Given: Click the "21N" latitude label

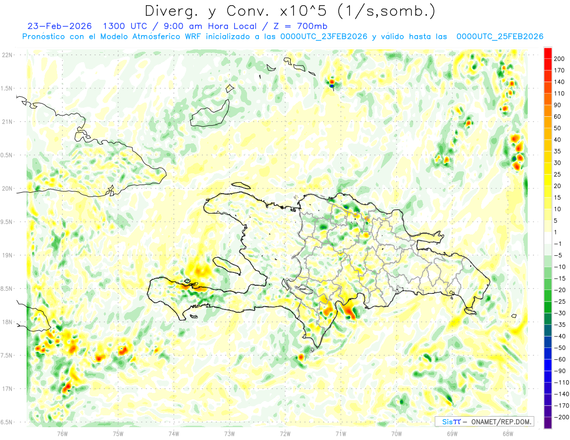Looking at the screenshot, I should tap(7, 122).
